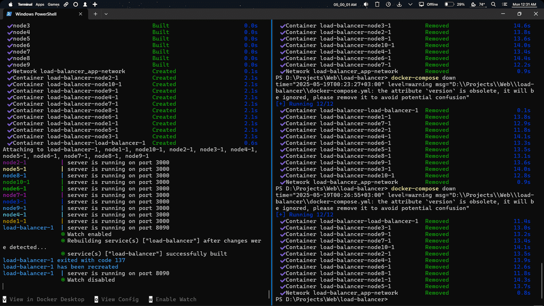Click the last '[+] Running 12/12' line
The width and height of the screenshot is (544, 306).
304,215
